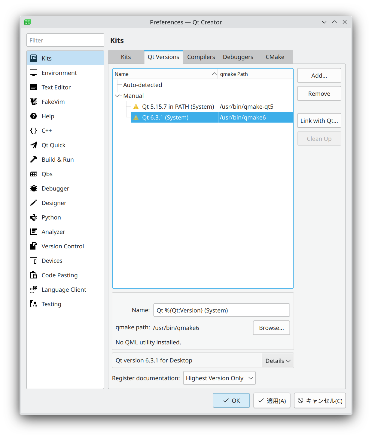Screen dimensions: 372x438
Task: Click warning icon beside Qt 5.15.7 entry
Action: tap(136, 107)
